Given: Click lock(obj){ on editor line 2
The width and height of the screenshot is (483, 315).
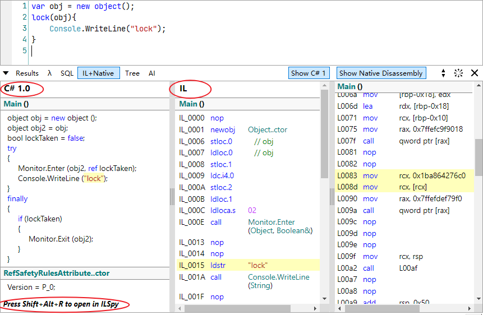Looking at the screenshot, I should (x=54, y=17).
